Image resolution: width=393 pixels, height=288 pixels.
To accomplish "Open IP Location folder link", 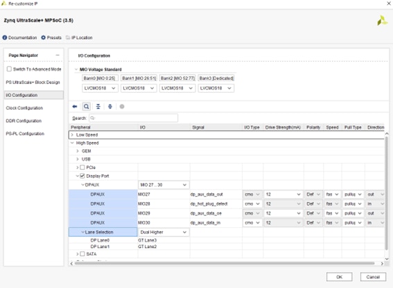I will click(79, 37).
